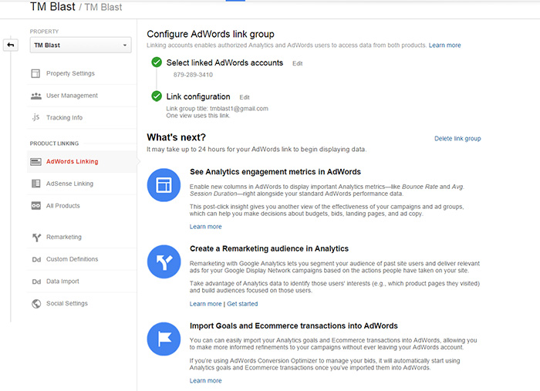Click the Import Goals flag icon

coord(163,339)
